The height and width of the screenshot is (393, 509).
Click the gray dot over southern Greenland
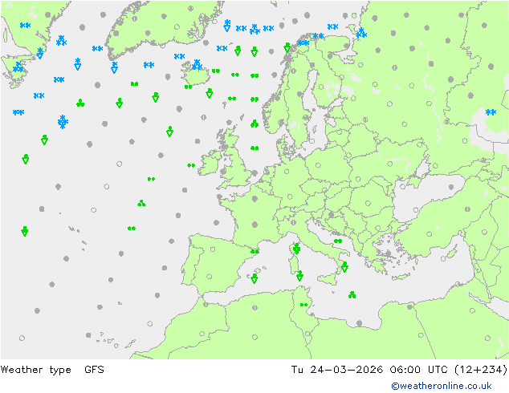pos(116,33)
